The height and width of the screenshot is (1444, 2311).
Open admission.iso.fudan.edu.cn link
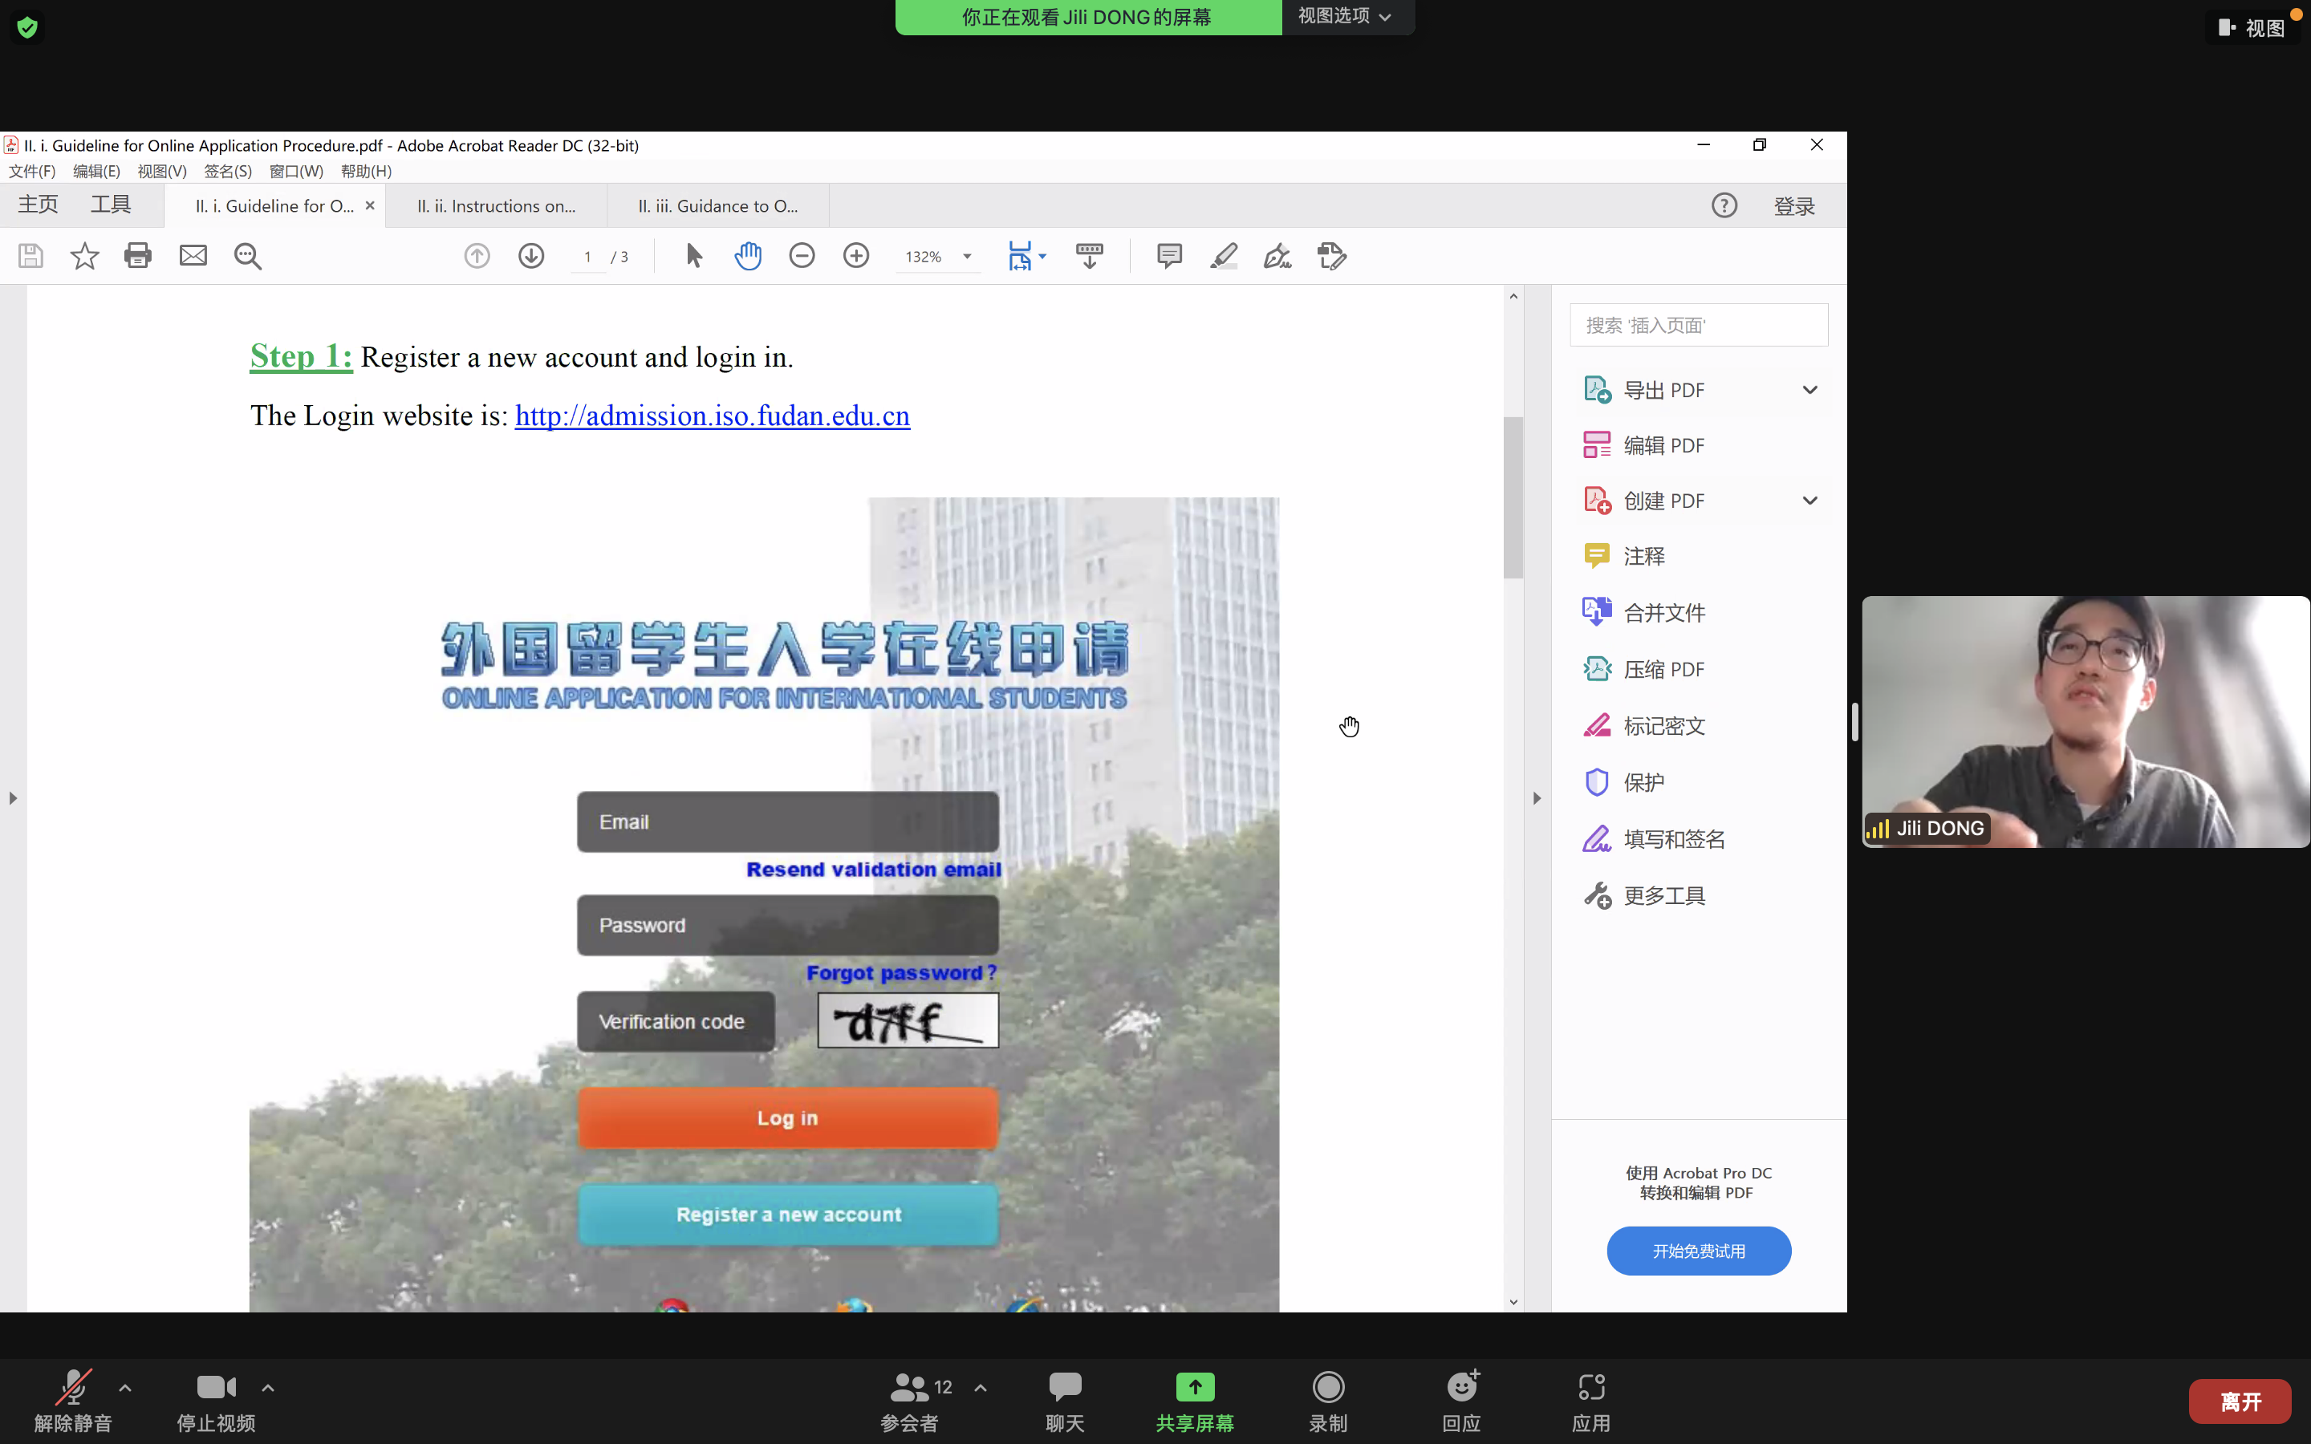coord(712,416)
